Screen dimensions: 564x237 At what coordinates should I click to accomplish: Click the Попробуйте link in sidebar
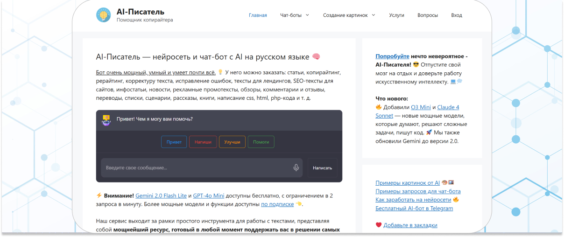(392, 56)
